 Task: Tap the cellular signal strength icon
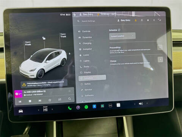pyautogui.click(x=159, y=20)
